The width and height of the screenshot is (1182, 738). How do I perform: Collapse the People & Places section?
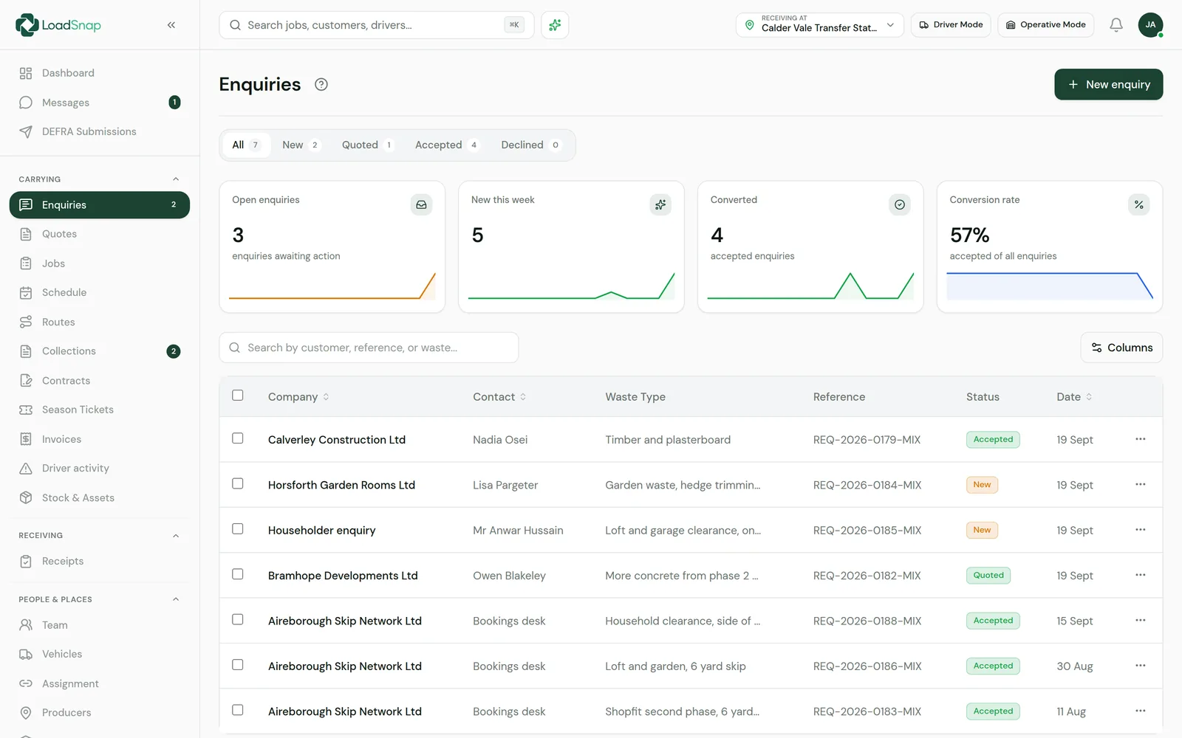pos(176,599)
